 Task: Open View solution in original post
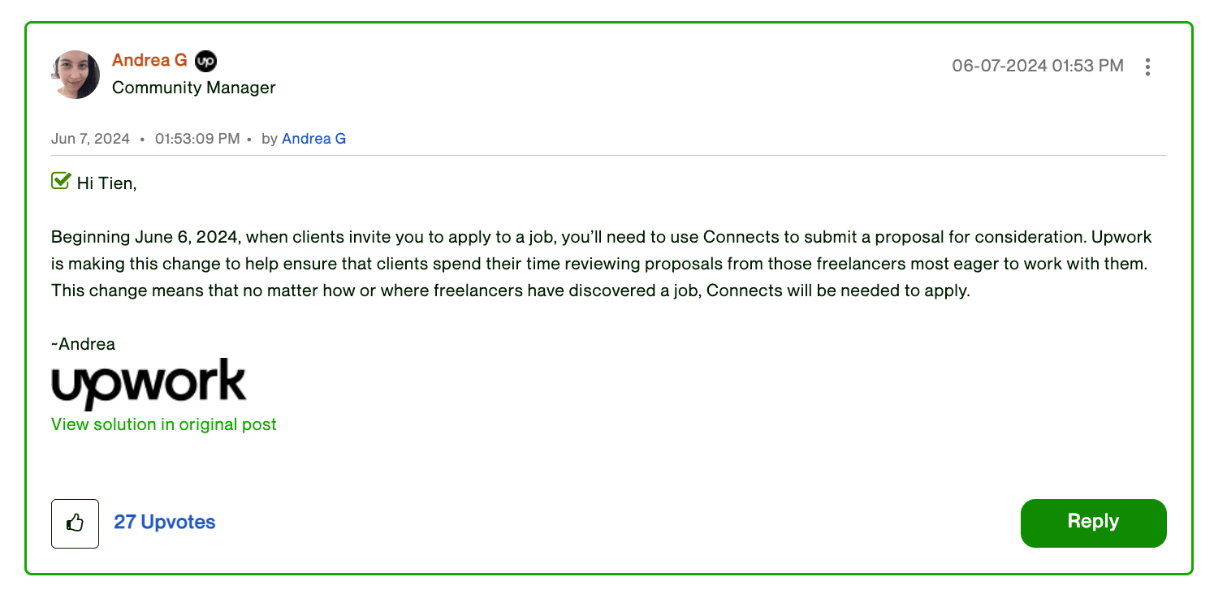coord(163,424)
